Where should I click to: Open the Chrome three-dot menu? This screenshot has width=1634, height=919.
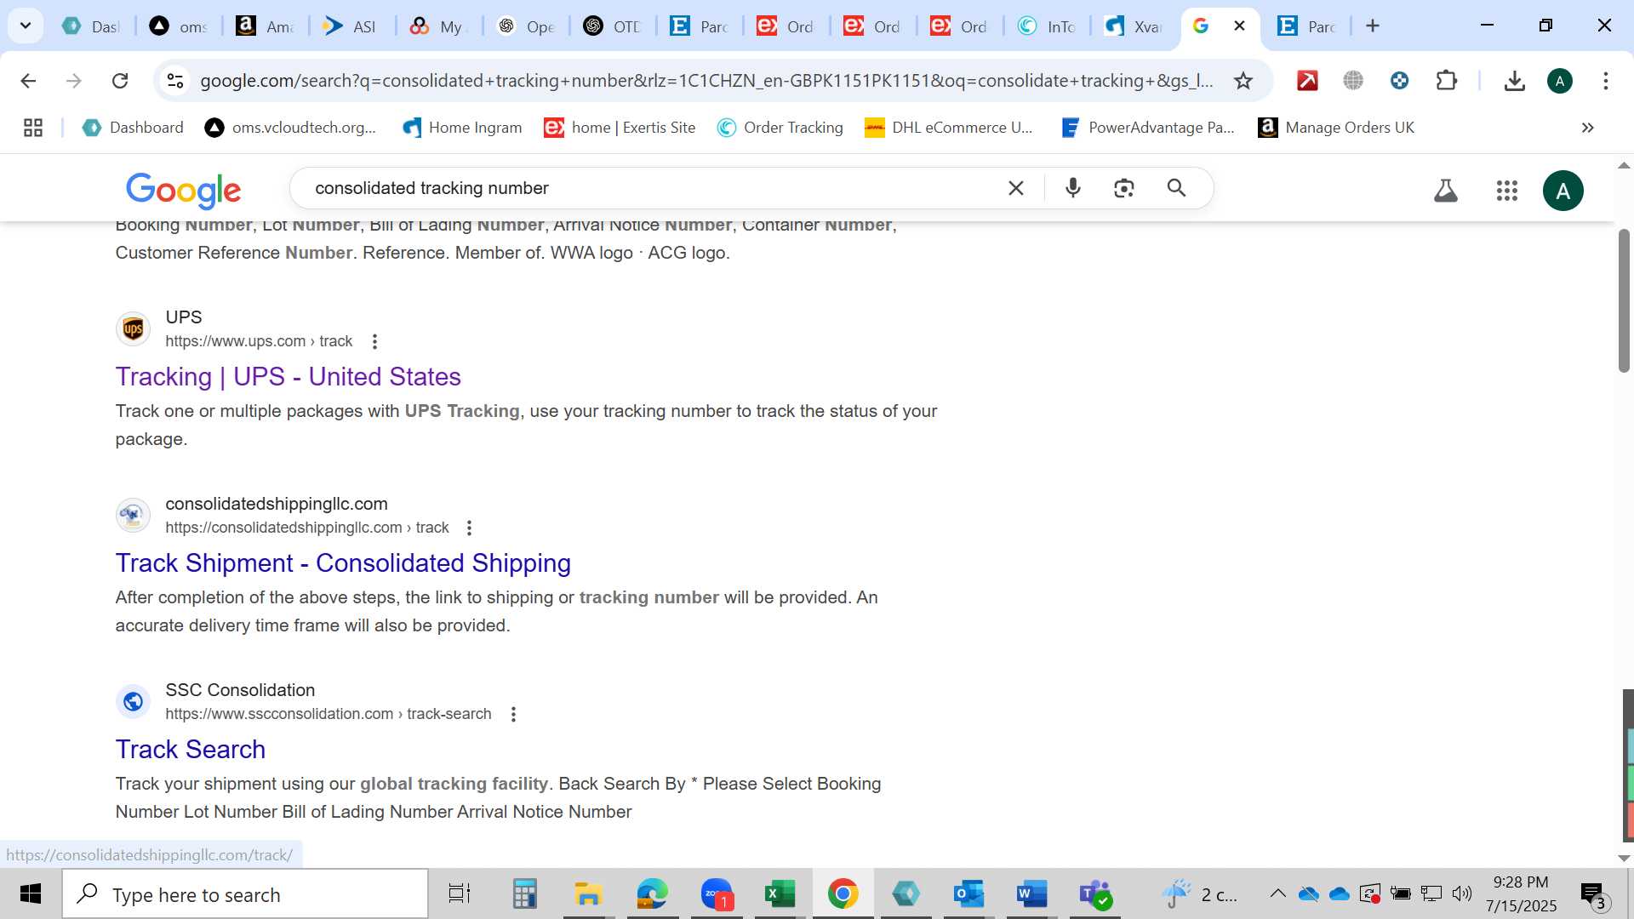pos(1606,81)
